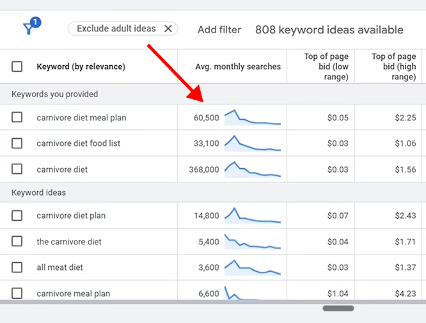The width and height of the screenshot is (426, 323).
Task: Click the 6,600 searches value
Action: (x=209, y=294)
